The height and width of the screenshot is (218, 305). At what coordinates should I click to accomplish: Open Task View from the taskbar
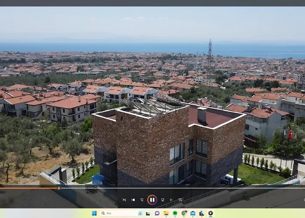(148, 213)
